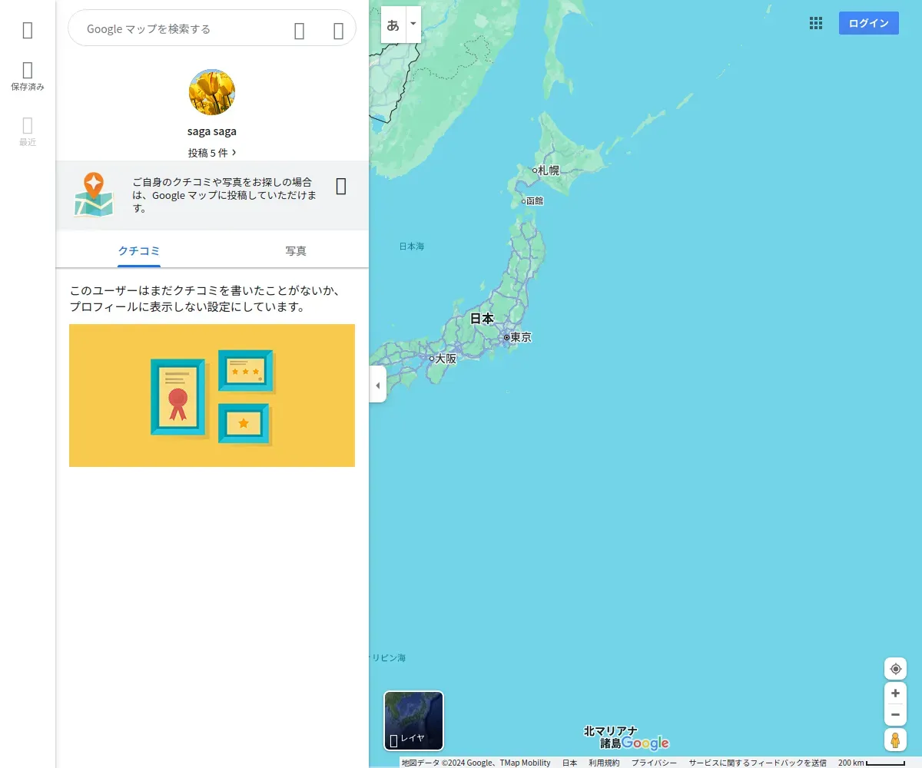Image resolution: width=922 pixels, height=768 pixels.
Task: Click the 北マリアナ諸島 map label
Action: (x=611, y=737)
